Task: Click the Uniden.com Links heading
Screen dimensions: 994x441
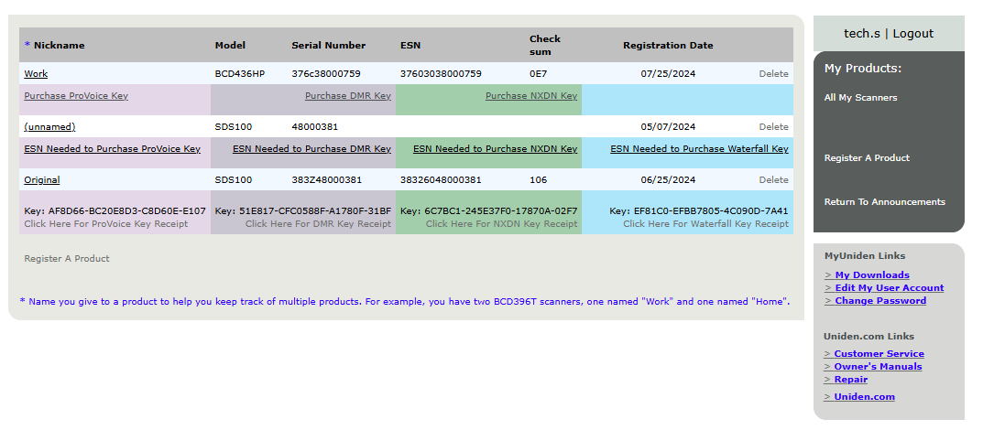Action: 868,336
